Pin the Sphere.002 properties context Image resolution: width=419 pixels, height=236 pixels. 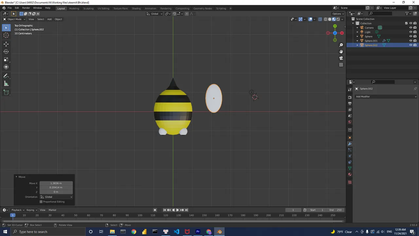coord(415,89)
